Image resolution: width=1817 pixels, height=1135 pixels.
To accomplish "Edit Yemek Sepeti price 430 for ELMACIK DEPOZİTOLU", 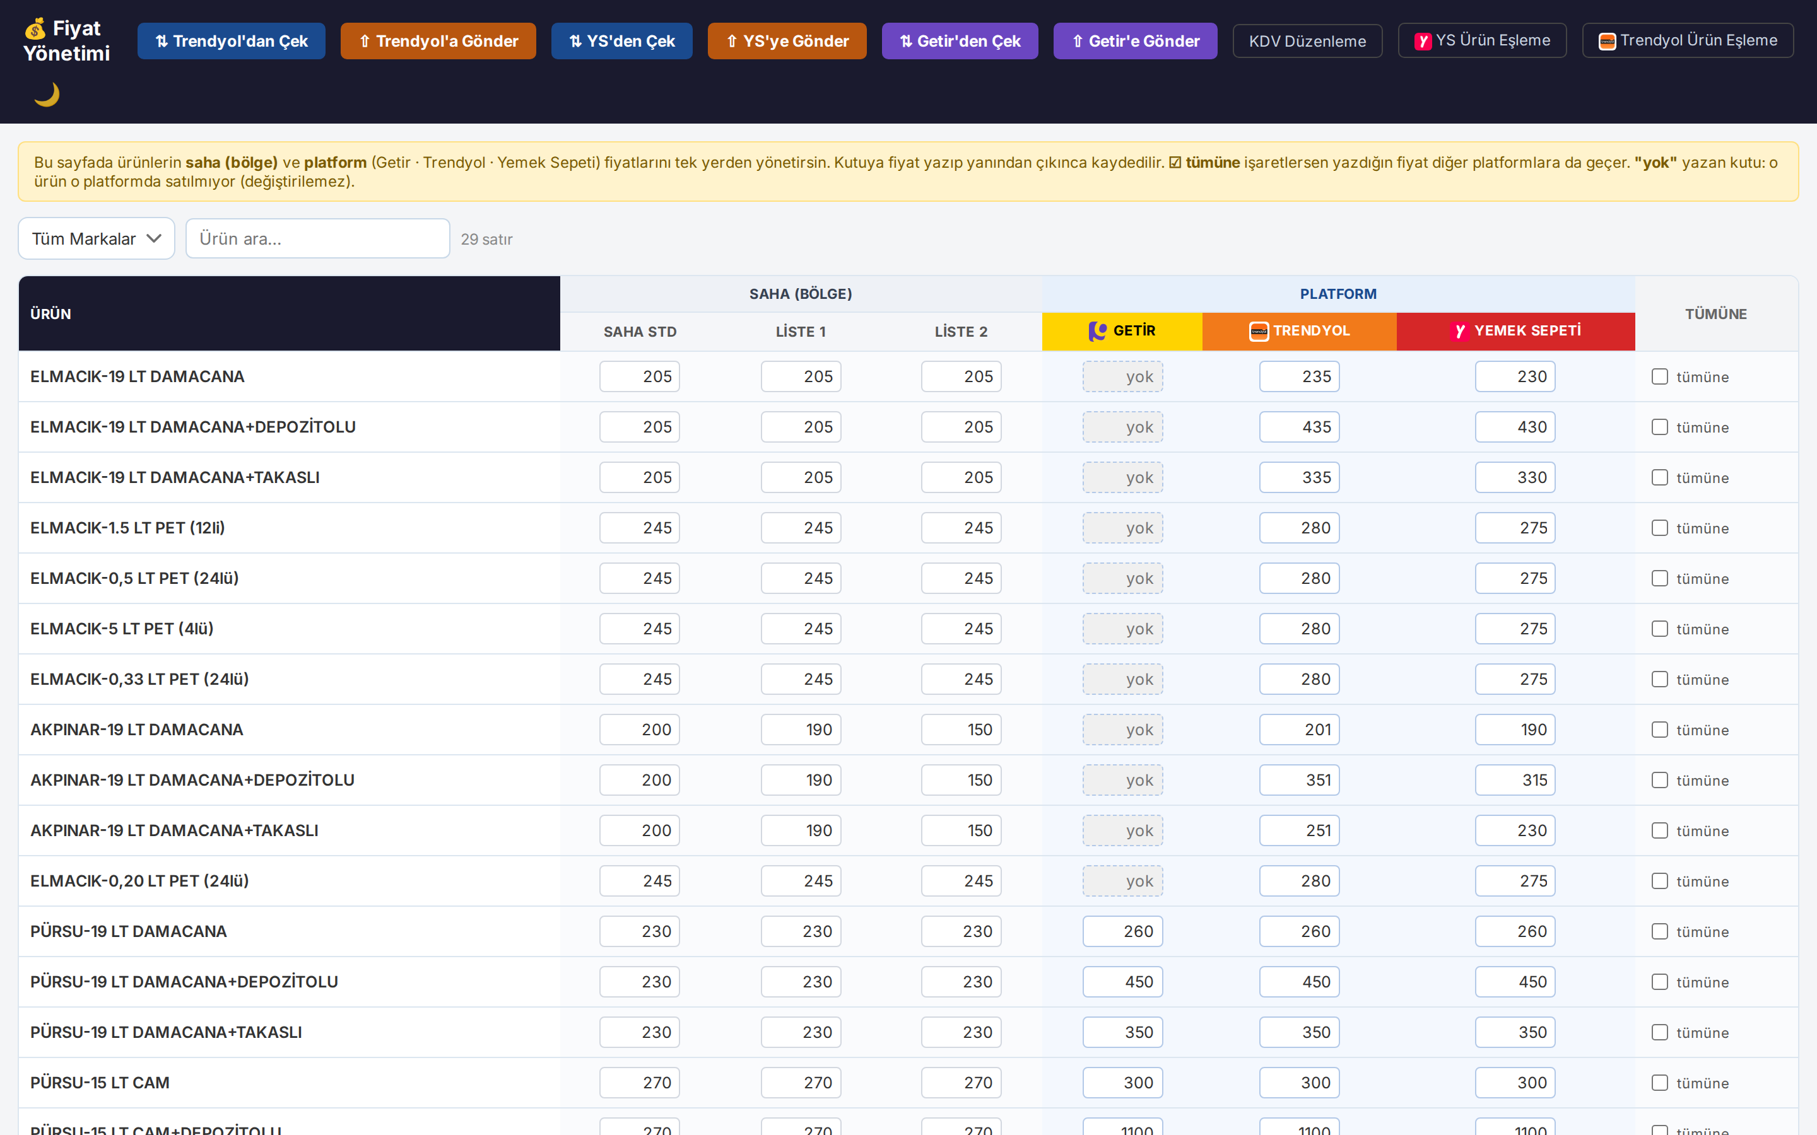I will (1515, 427).
